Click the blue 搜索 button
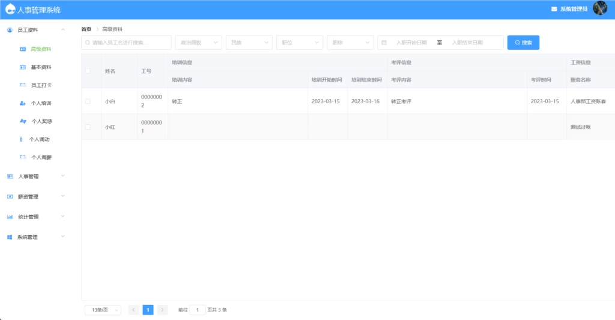615x320 pixels. click(523, 43)
